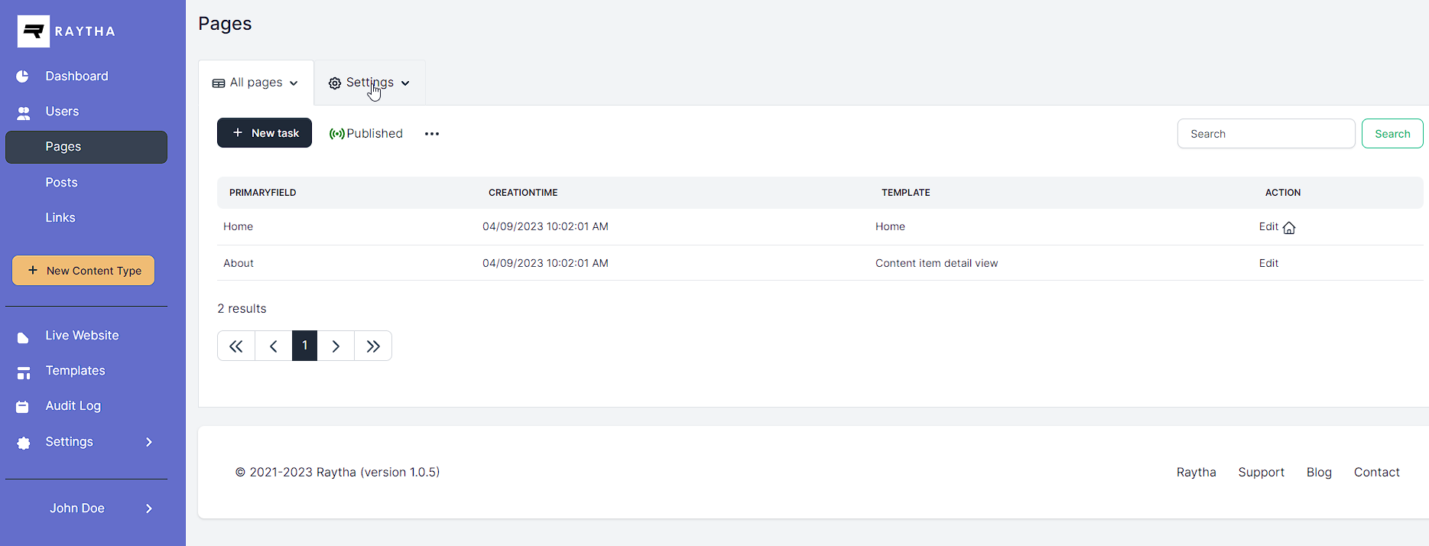Jump to the last page of results
The width and height of the screenshot is (1429, 546).
[373, 346]
